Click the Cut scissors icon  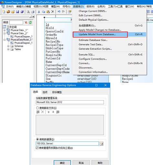coord(39,12)
